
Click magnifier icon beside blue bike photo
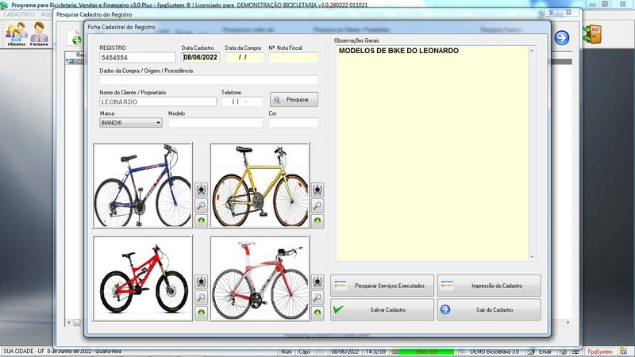point(202,205)
